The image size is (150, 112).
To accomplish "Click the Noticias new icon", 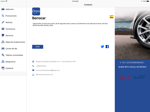I will 3,22.
